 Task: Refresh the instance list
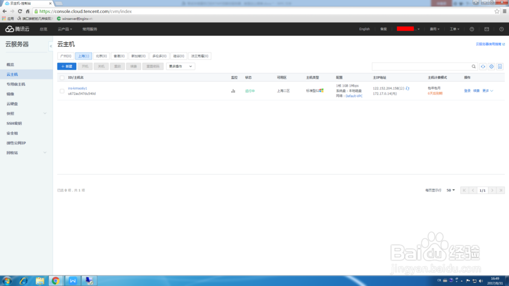click(483, 67)
